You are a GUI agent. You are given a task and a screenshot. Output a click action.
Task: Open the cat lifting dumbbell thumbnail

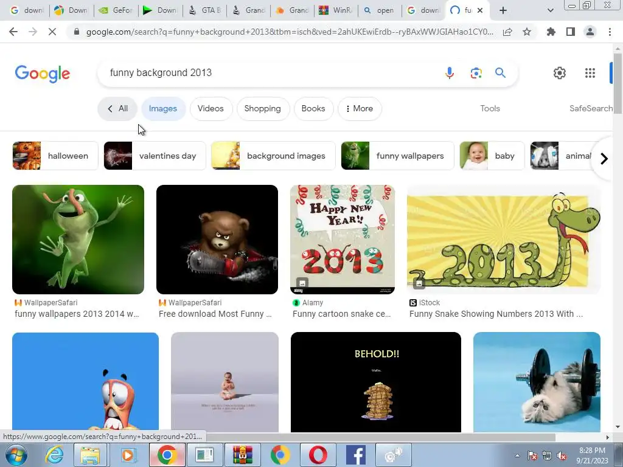pos(537,382)
